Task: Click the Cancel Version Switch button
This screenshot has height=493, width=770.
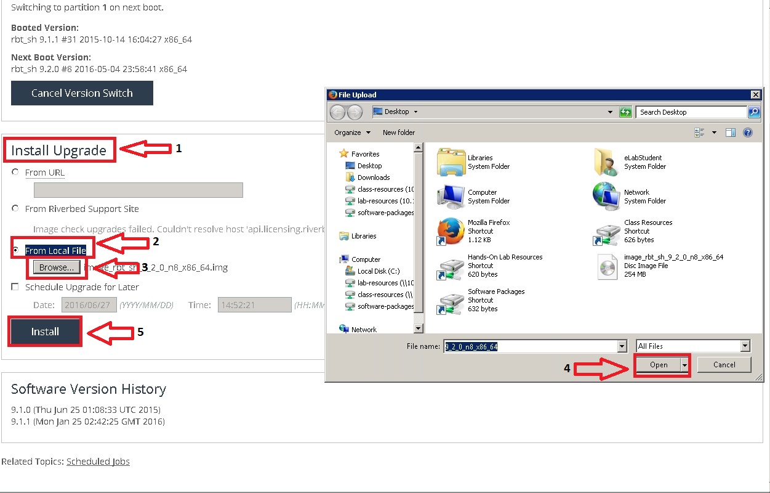Action: (x=82, y=93)
